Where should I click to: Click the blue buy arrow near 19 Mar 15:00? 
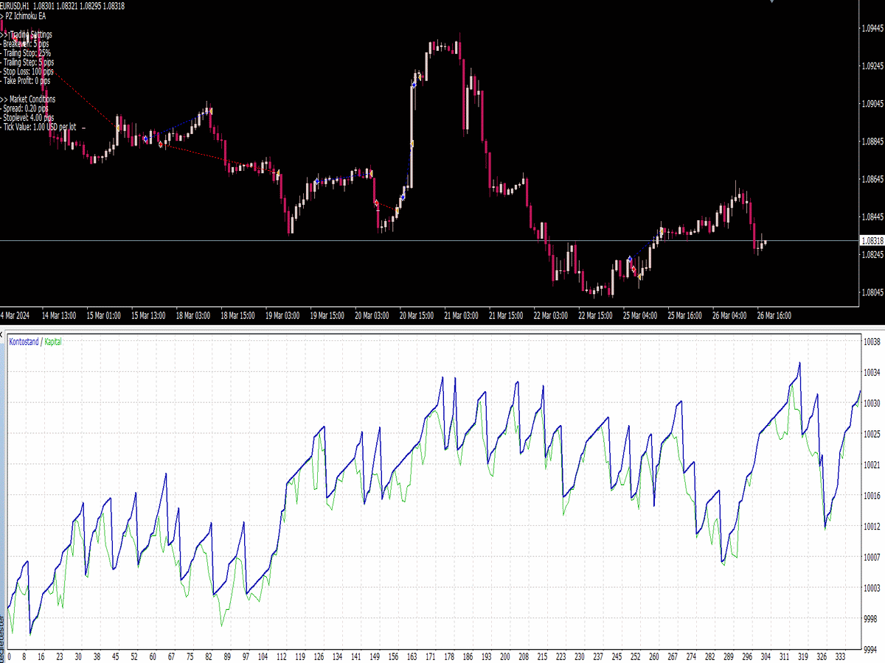coord(316,181)
